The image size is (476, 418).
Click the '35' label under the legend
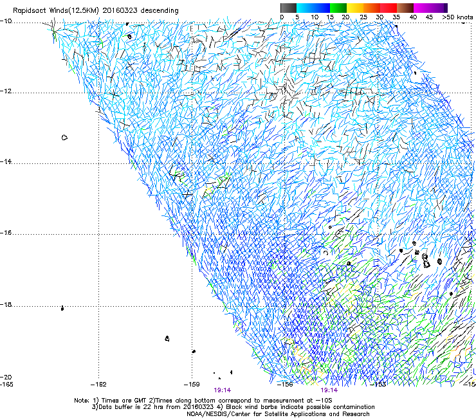click(x=396, y=17)
